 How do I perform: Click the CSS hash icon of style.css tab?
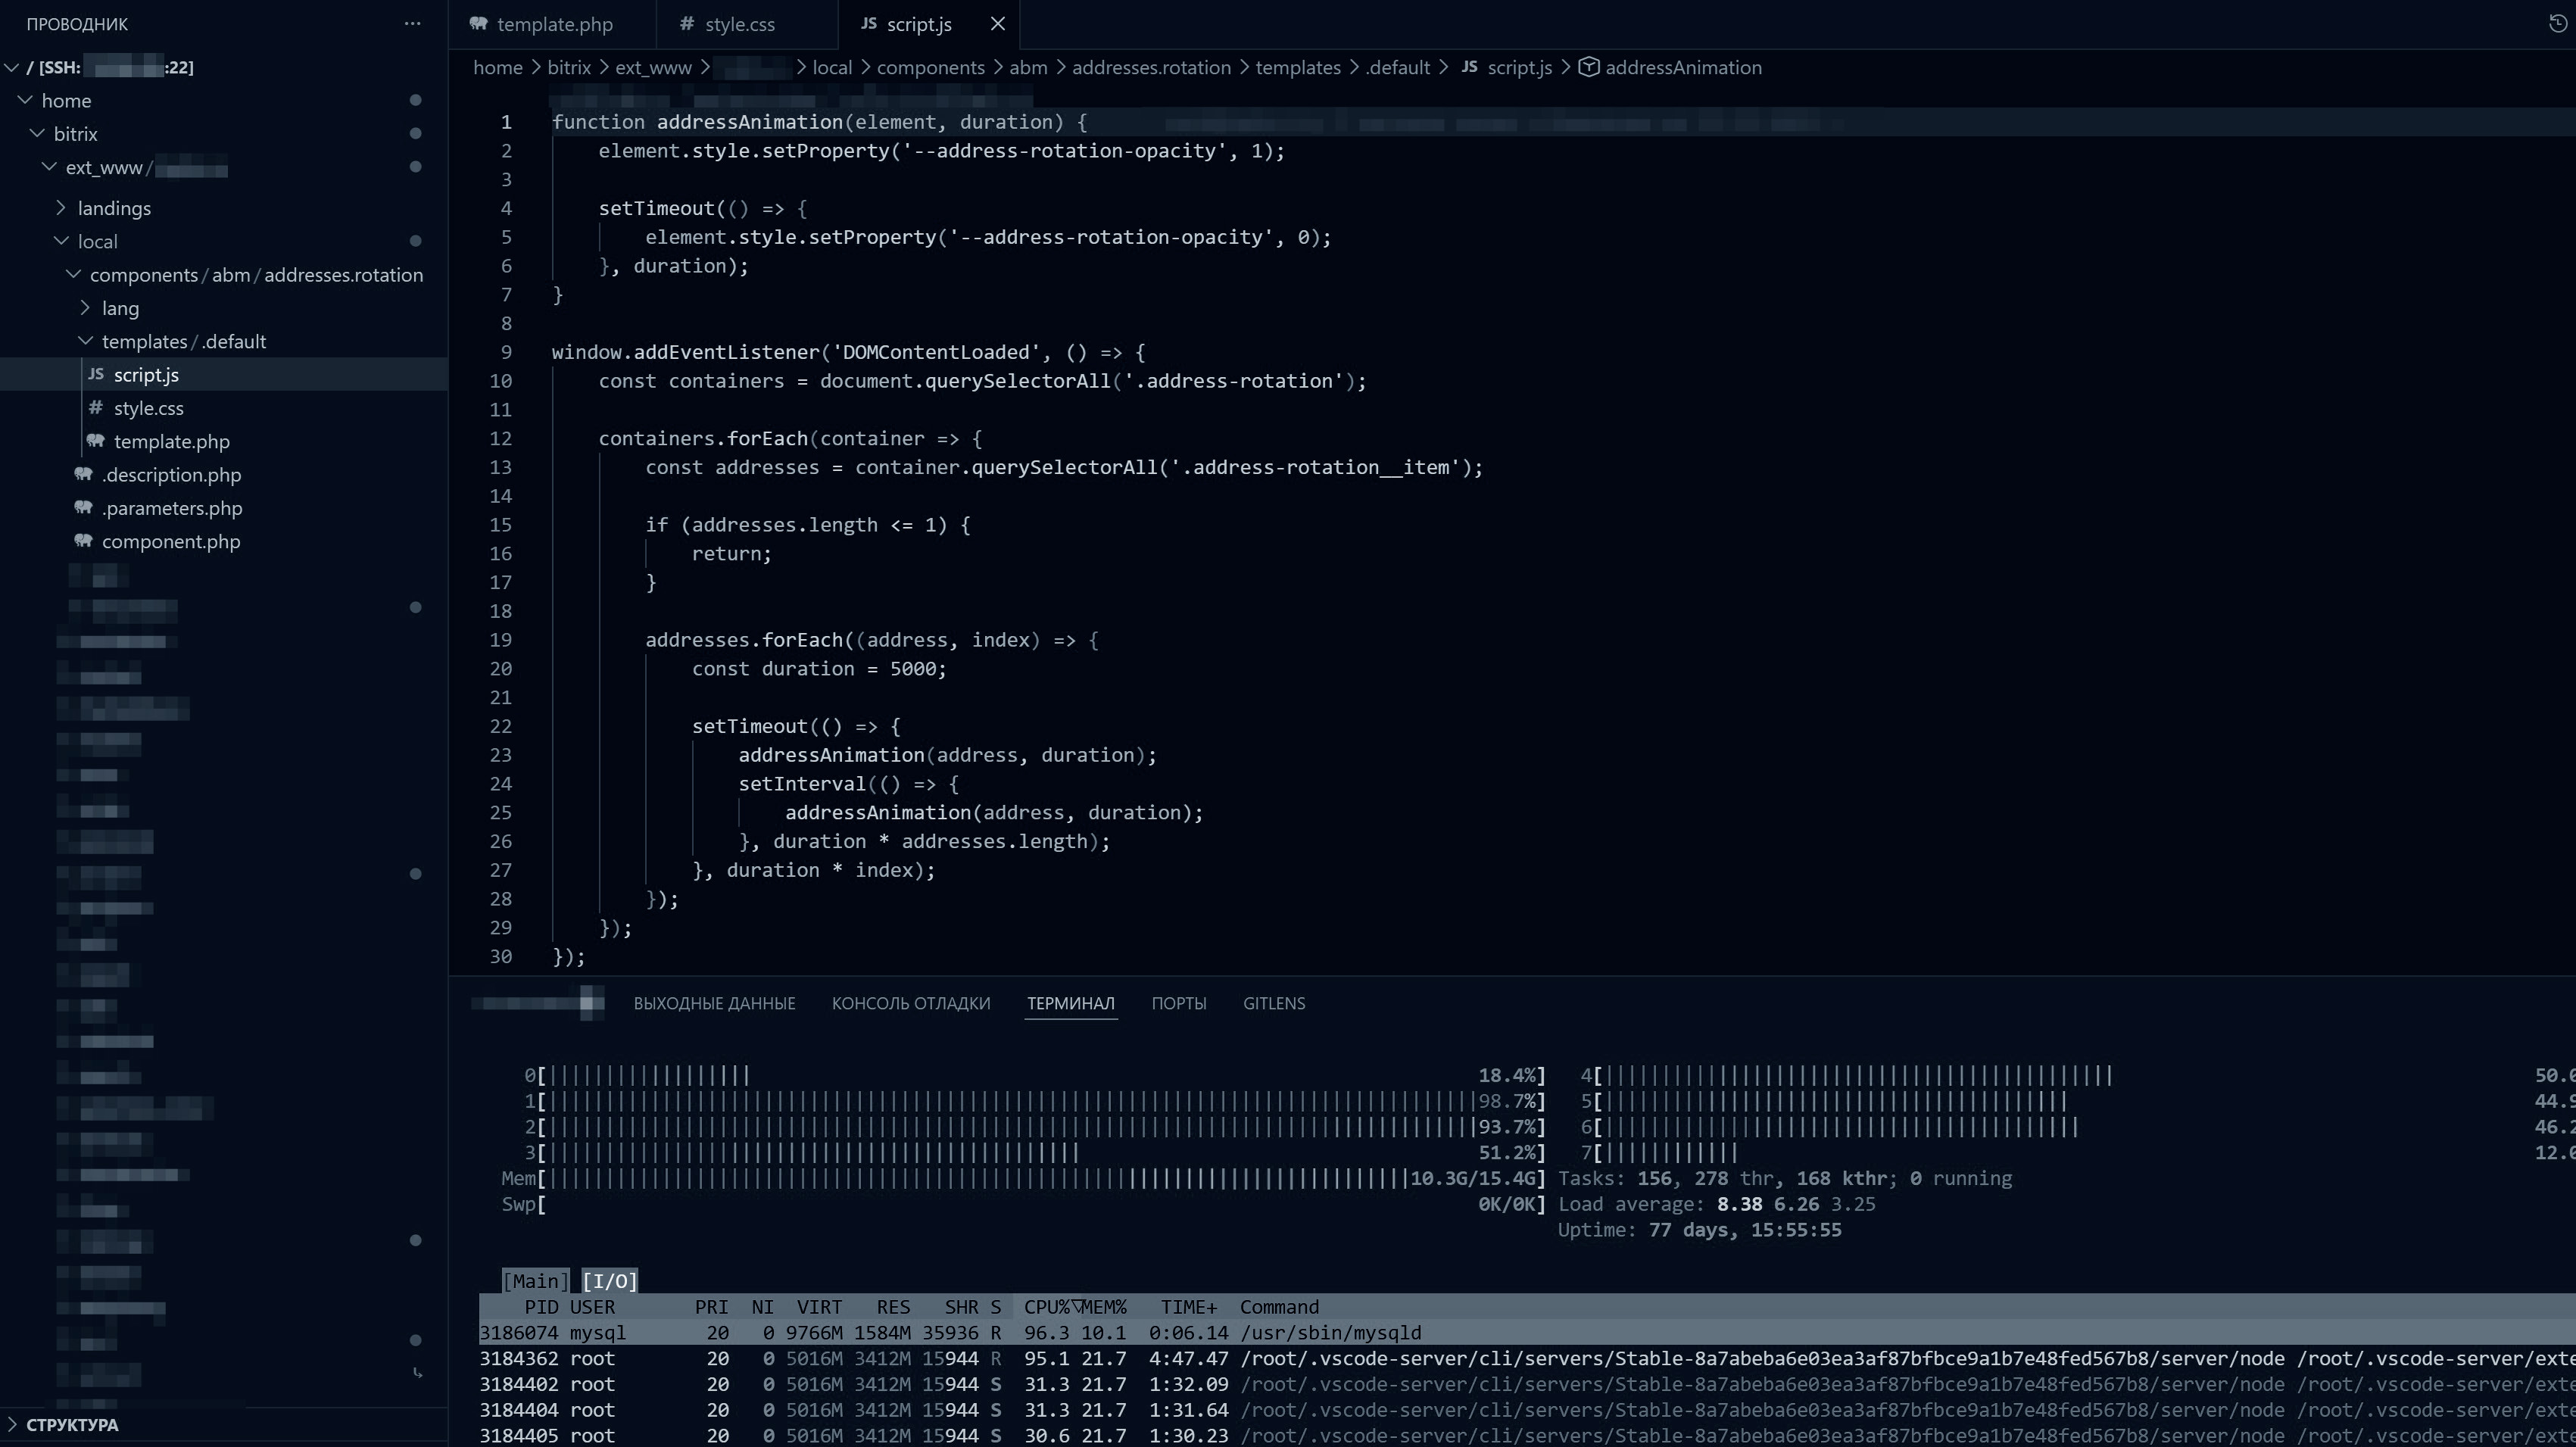(686, 24)
